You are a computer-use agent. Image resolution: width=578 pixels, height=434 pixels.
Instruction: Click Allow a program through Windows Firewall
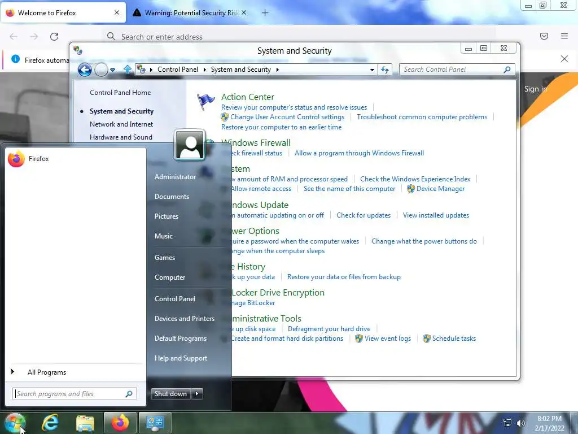click(x=359, y=153)
